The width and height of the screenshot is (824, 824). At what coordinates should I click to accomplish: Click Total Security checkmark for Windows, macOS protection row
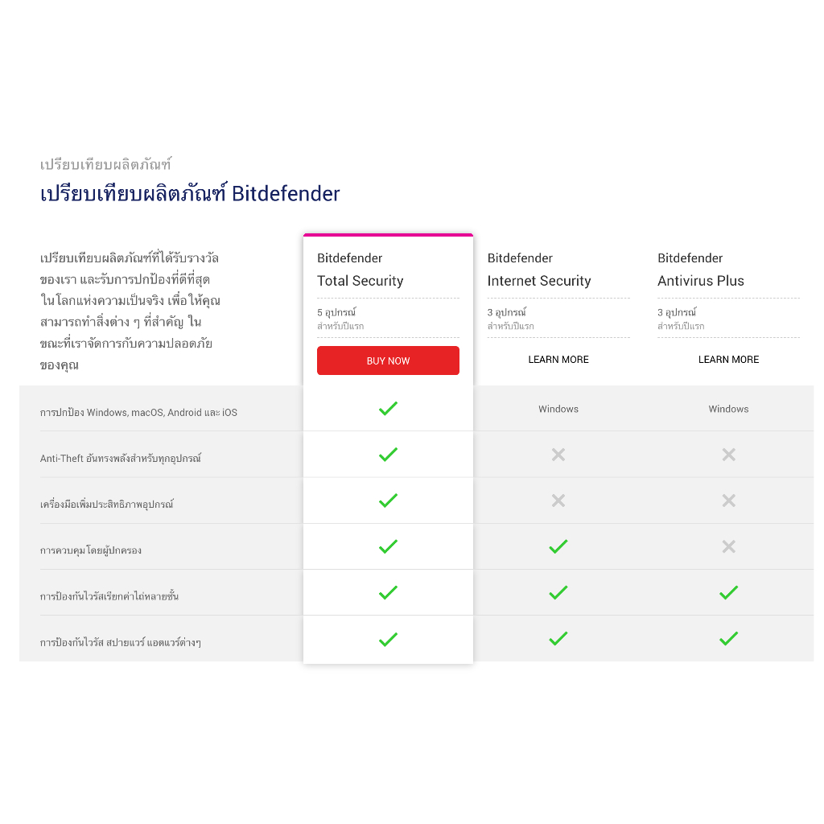point(388,409)
